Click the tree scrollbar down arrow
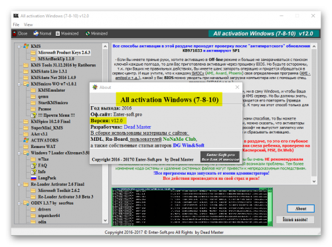 [x=105, y=220]
